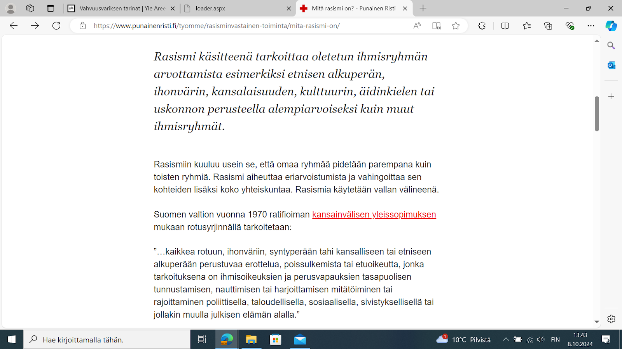The image size is (622, 349).
Task: Open network Wi-Fi settings
Action: (529, 340)
